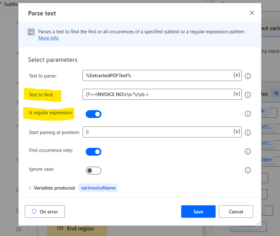Disable the Is regular expression toggle
The image size is (280, 236).
pyautogui.click(x=94, y=114)
